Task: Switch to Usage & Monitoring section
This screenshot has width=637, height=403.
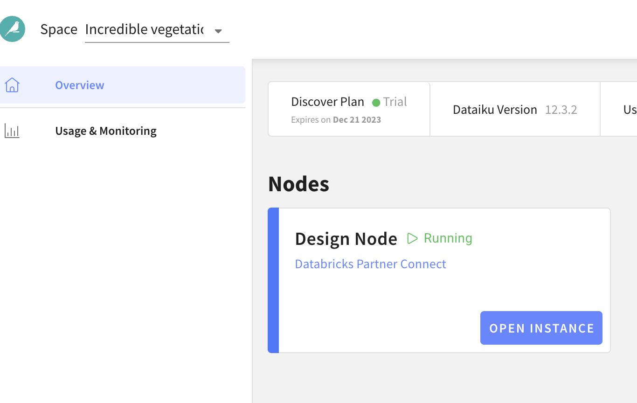Action: click(106, 131)
